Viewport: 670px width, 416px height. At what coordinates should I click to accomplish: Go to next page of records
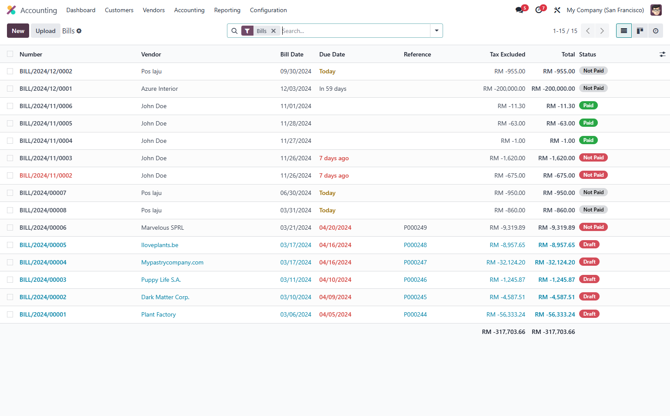pyautogui.click(x=602, y=31)
